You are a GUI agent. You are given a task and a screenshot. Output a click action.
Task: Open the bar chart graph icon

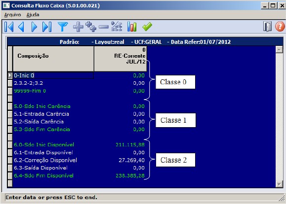[132, 27]
